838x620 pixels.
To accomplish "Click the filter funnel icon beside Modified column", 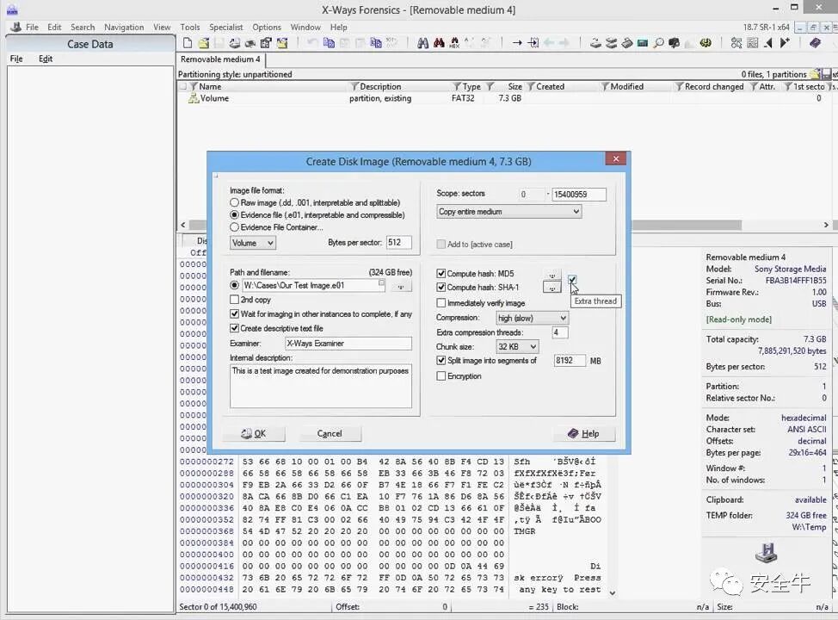I will point(605,86).
